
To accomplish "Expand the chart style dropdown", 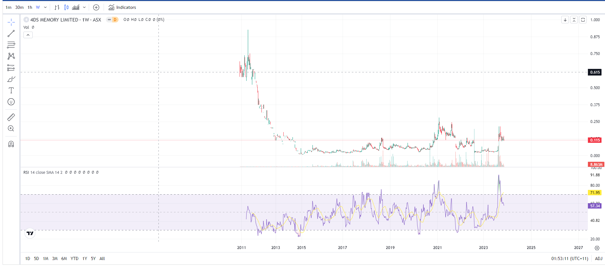I will click(84, 7).
